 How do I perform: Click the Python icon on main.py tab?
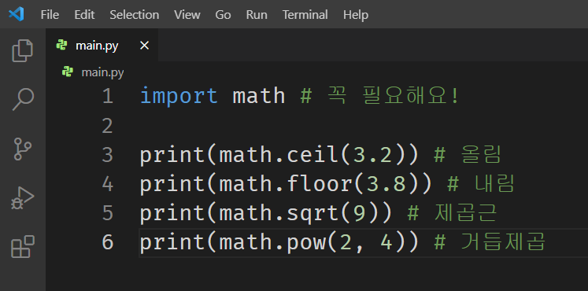pos(61,46)
